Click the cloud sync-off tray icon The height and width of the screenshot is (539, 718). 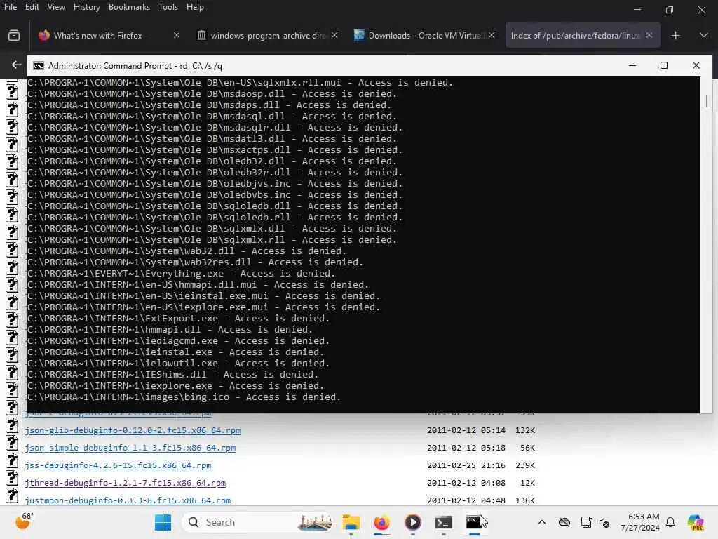564,522
